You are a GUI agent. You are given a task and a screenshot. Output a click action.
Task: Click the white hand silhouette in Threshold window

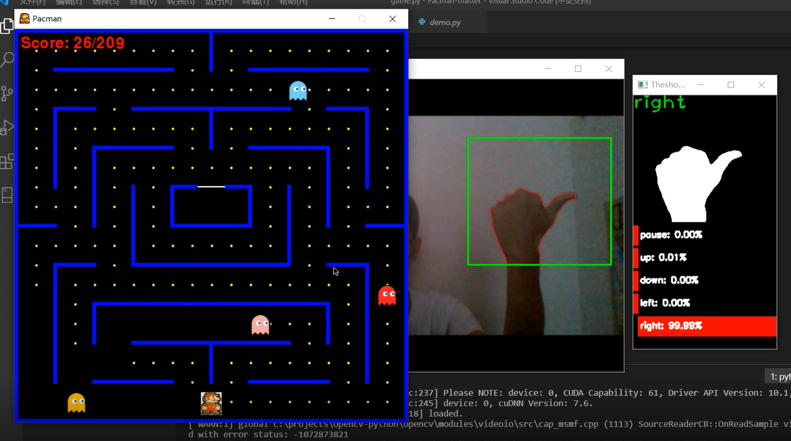coord(692,184)
